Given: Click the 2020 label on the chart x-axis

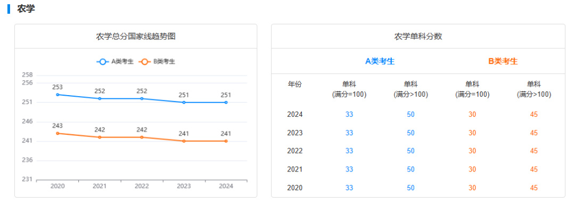Looking at the screenshot, I should point(57,186).
